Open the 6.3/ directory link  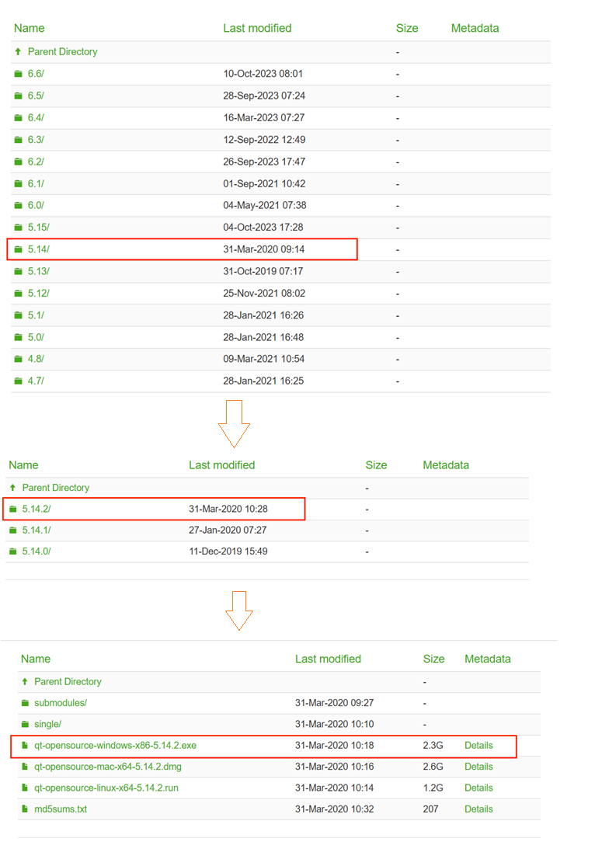[x=36, y=140]
